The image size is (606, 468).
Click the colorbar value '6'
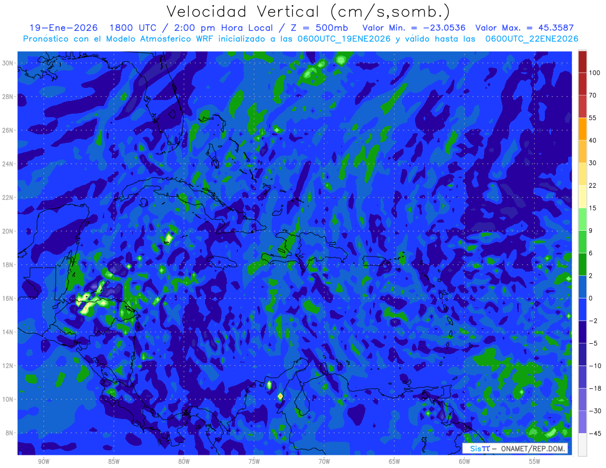tap(591, 253)
